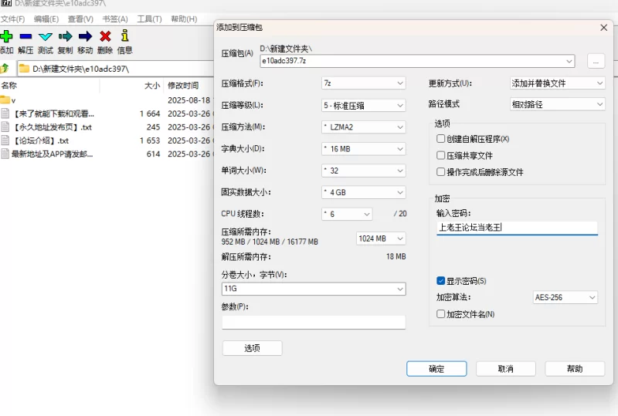
Task: Open the 更新方式 dropdown
Action: [x=557, y=83]
